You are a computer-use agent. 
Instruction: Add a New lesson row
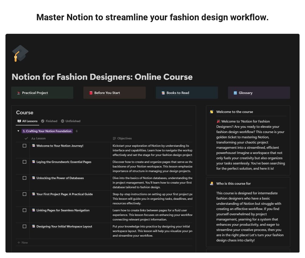(22, 243)
